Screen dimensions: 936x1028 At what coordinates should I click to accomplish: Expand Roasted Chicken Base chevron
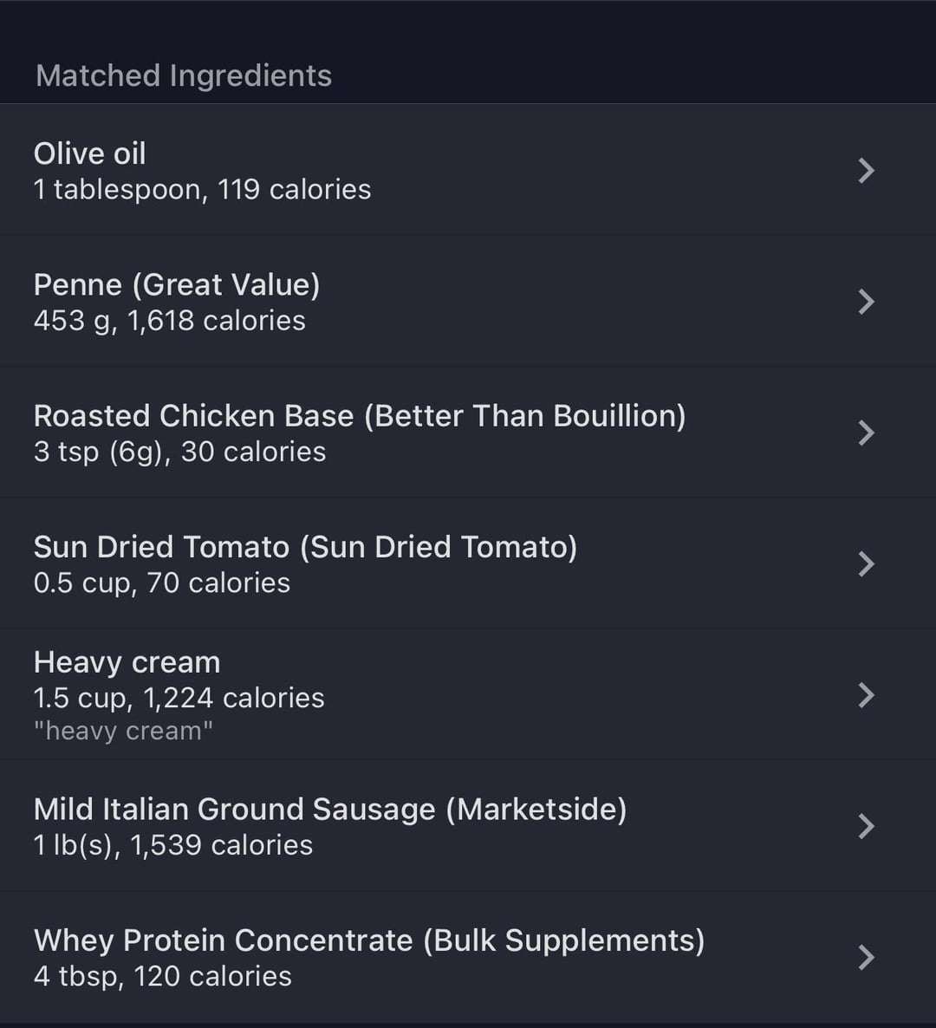867,433
